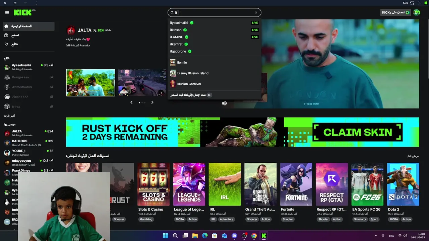Focus the search input field
This screenshot has width=429, height=241.
point(214,12)
